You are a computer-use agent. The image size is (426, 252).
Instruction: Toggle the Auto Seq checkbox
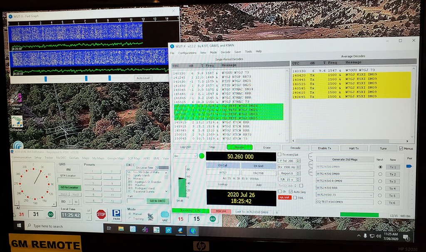click(x=291, y=192)
